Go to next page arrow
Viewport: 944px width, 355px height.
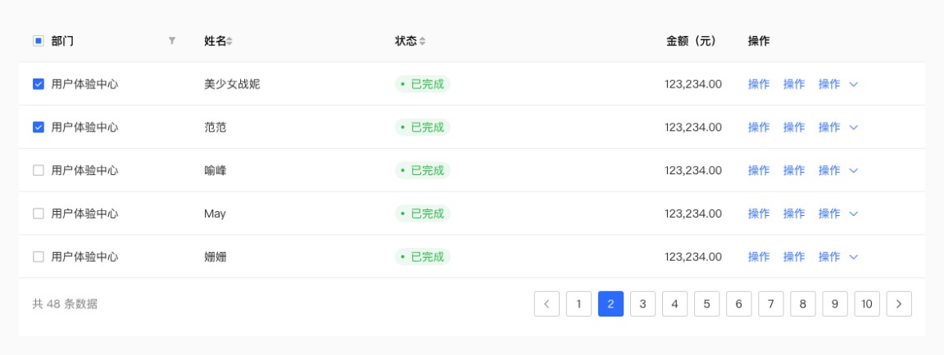pyautogui.click(x=899, y=304)
